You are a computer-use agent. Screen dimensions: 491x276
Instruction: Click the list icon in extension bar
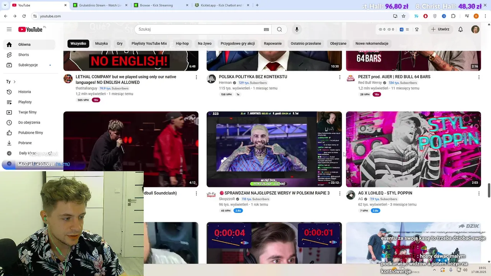pos(407,30)
